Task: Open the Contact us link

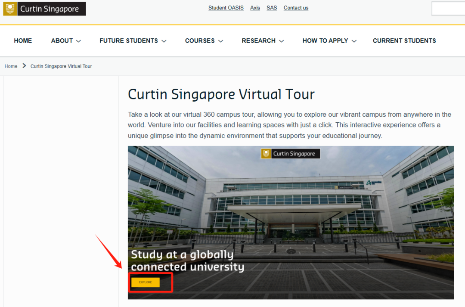Action: (x=296, y=8)
